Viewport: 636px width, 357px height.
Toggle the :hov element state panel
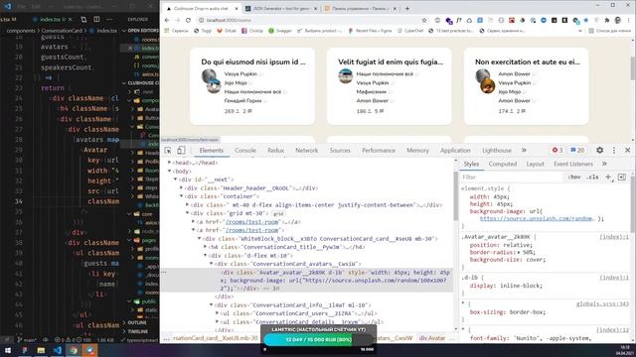pos(574,177)
